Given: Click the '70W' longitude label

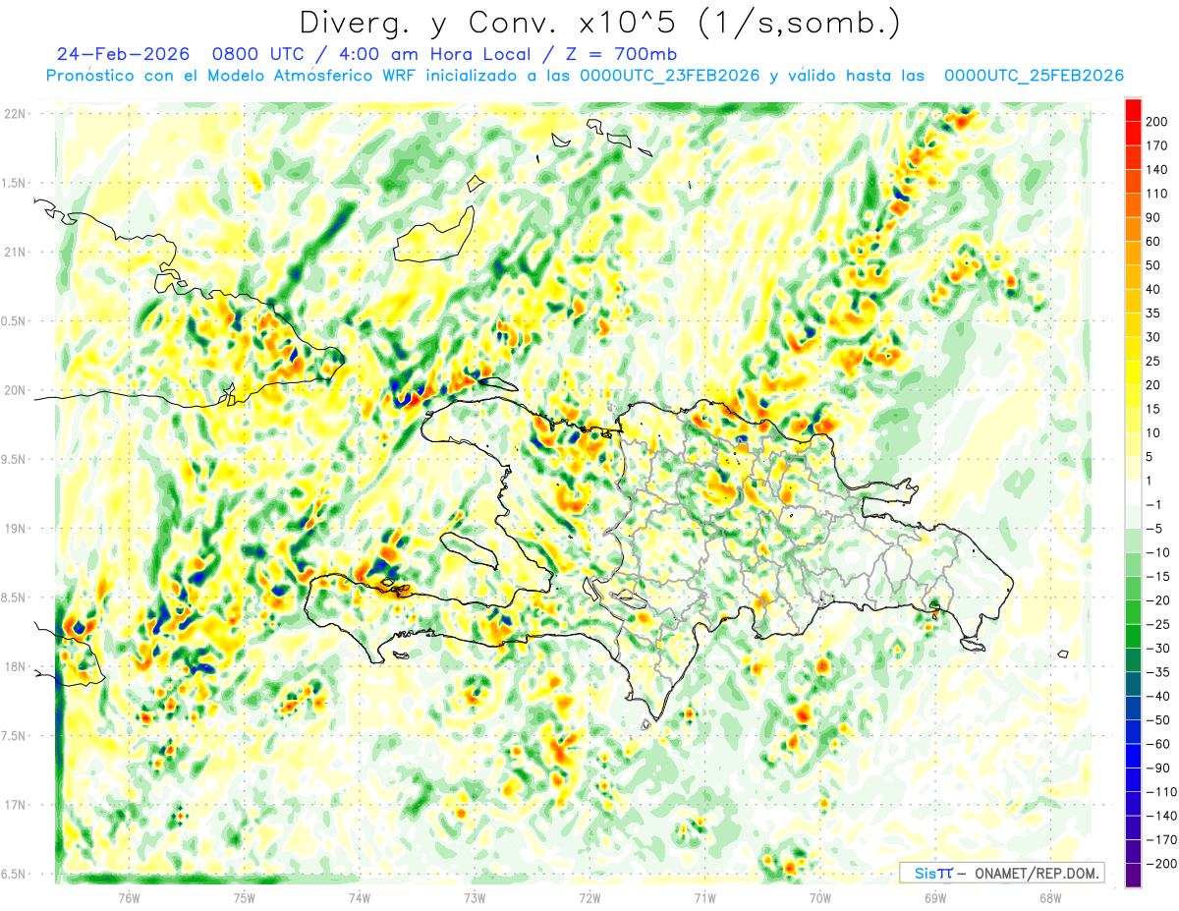Looking at the screenshot, I should [820, 897].
